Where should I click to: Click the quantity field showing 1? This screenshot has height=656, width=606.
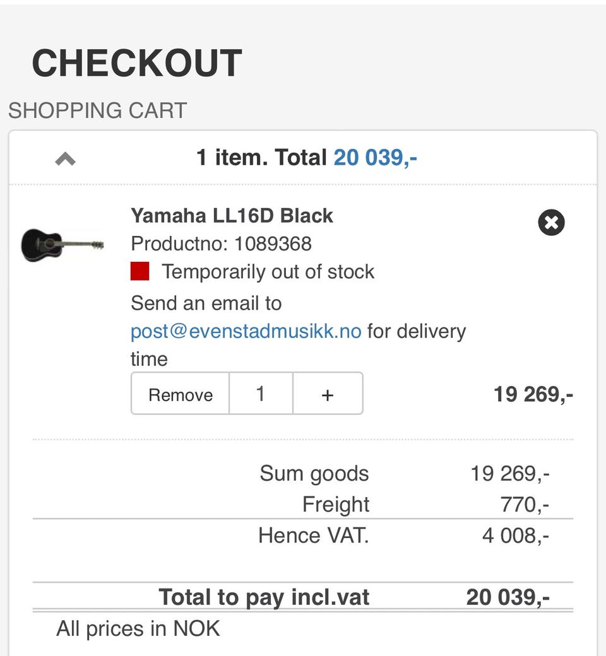click(261, 394)
